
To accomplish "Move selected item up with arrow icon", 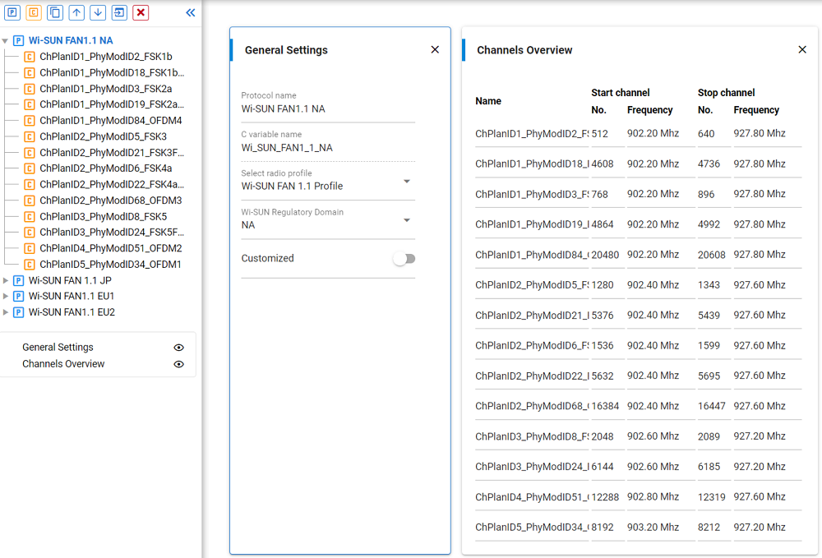I will click(76, 12).
